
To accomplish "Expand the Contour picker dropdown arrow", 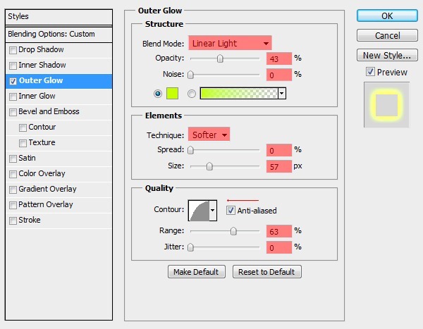I will [213, 211].
